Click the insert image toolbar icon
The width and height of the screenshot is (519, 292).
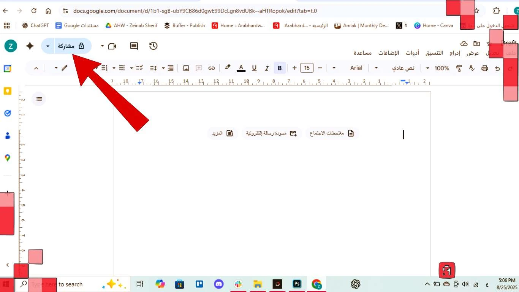pos(186,68)
